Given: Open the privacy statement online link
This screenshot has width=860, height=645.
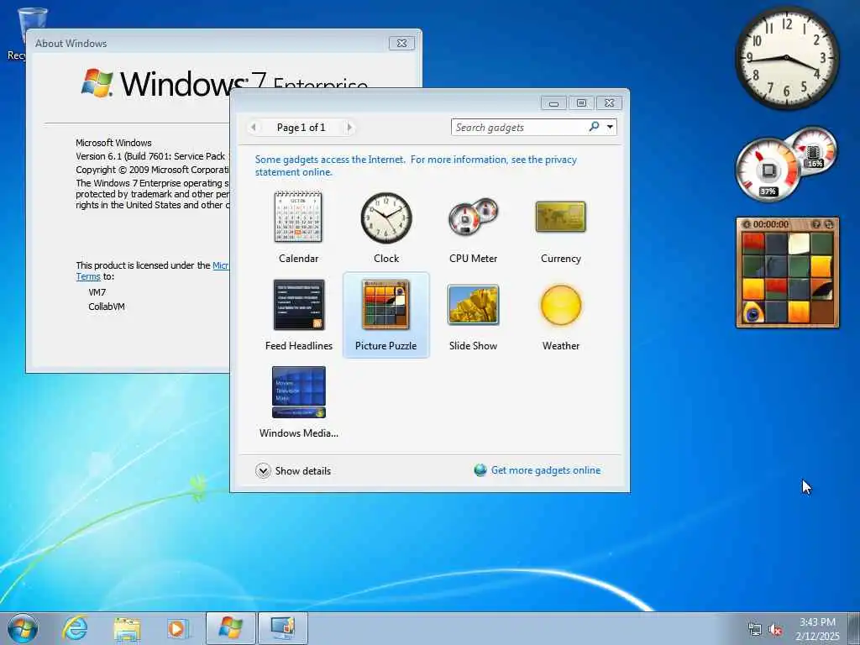Looking at the screenshot, I should 416,165.
